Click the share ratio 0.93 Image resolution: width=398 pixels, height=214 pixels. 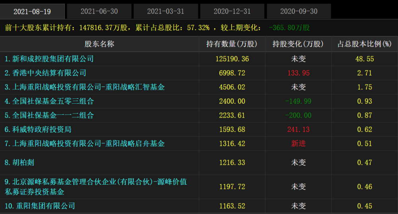pos(365,101)
